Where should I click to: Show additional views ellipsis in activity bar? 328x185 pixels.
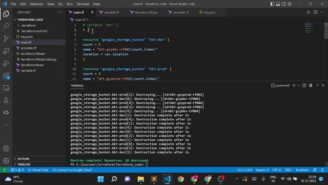point(6,125)
